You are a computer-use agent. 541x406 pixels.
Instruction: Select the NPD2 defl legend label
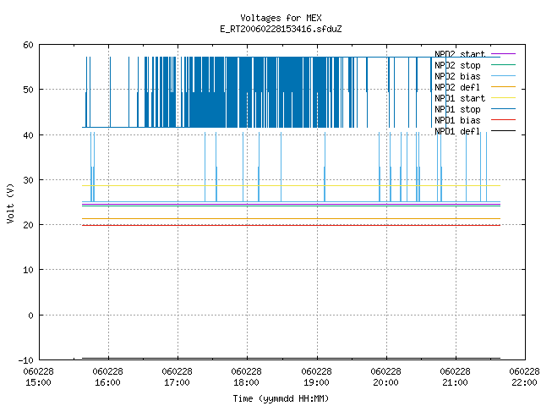[457, 87]
